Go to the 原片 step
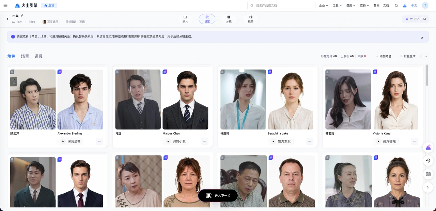Image resolution: width=436 pixels, height=211 pixels. 185,19
